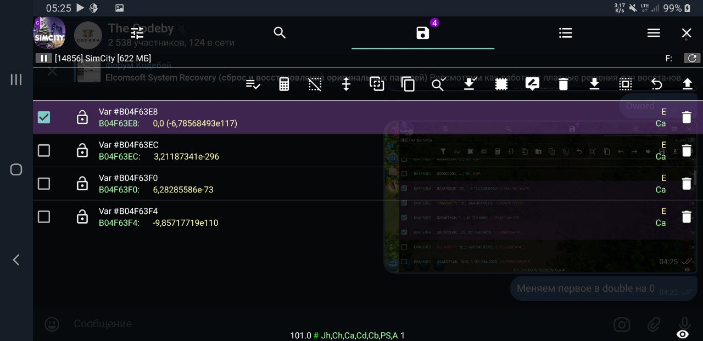Image resolution: width=703 pixels, height=341 pixels.
Task: Switch to the search tab
Action: click(x=280, y=33)
